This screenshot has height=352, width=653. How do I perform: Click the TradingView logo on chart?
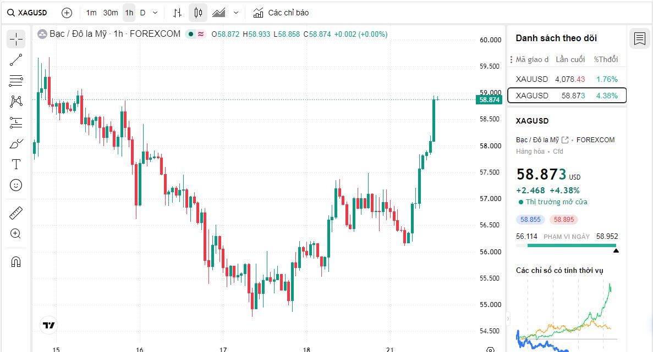pos(49,325)
